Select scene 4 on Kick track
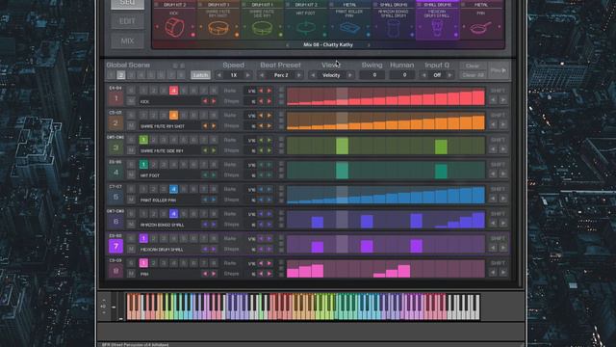 [173, 91]
